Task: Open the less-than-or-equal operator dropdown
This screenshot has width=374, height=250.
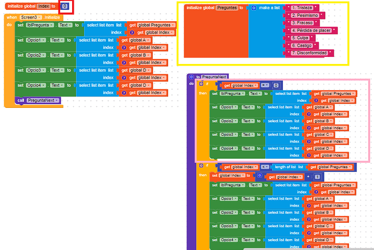Action: (265, 167)
